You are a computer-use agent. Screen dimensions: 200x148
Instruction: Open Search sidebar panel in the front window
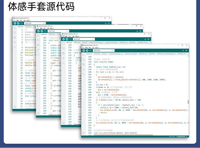point(83,74)
